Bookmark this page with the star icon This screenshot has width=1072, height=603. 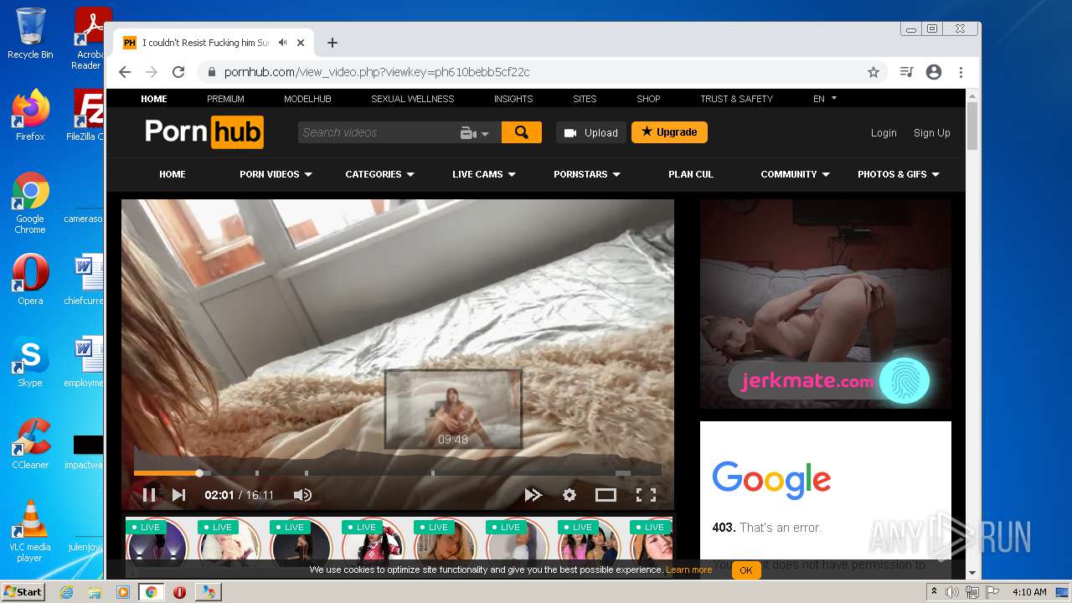(874, 72)
